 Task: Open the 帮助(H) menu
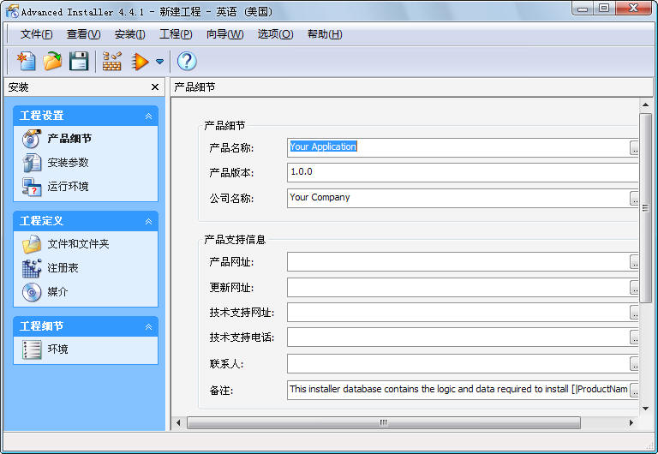tap(325, 34)
